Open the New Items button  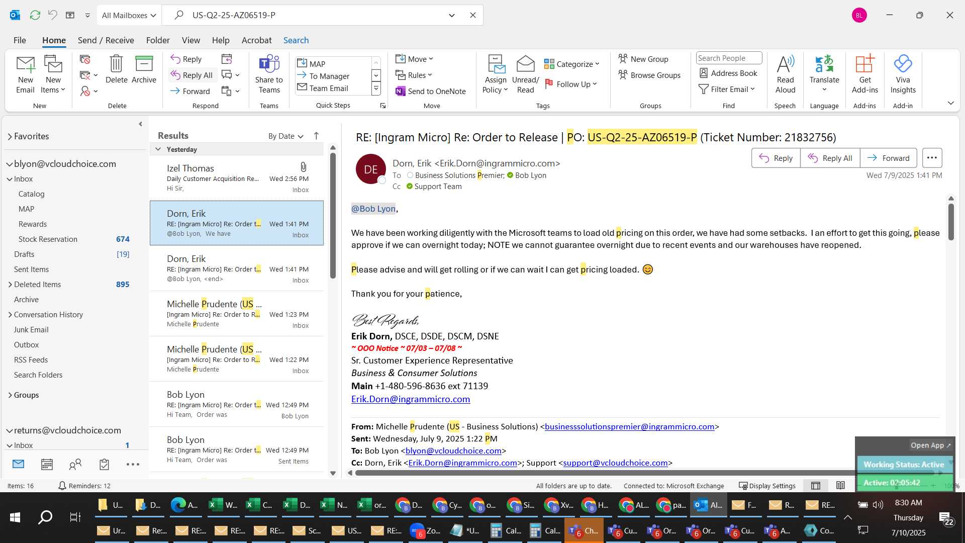click(x=53, y=74)
